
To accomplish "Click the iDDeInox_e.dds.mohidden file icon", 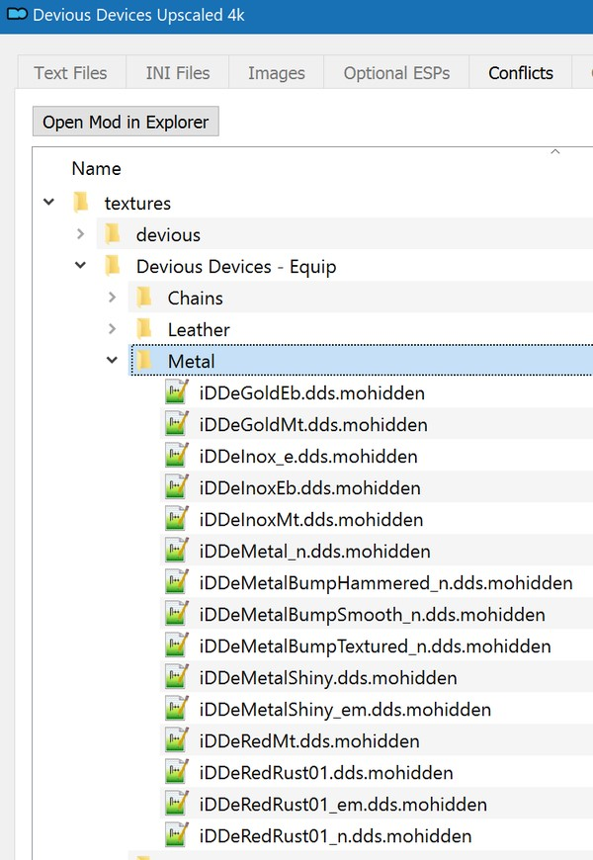I will (177, 457).
